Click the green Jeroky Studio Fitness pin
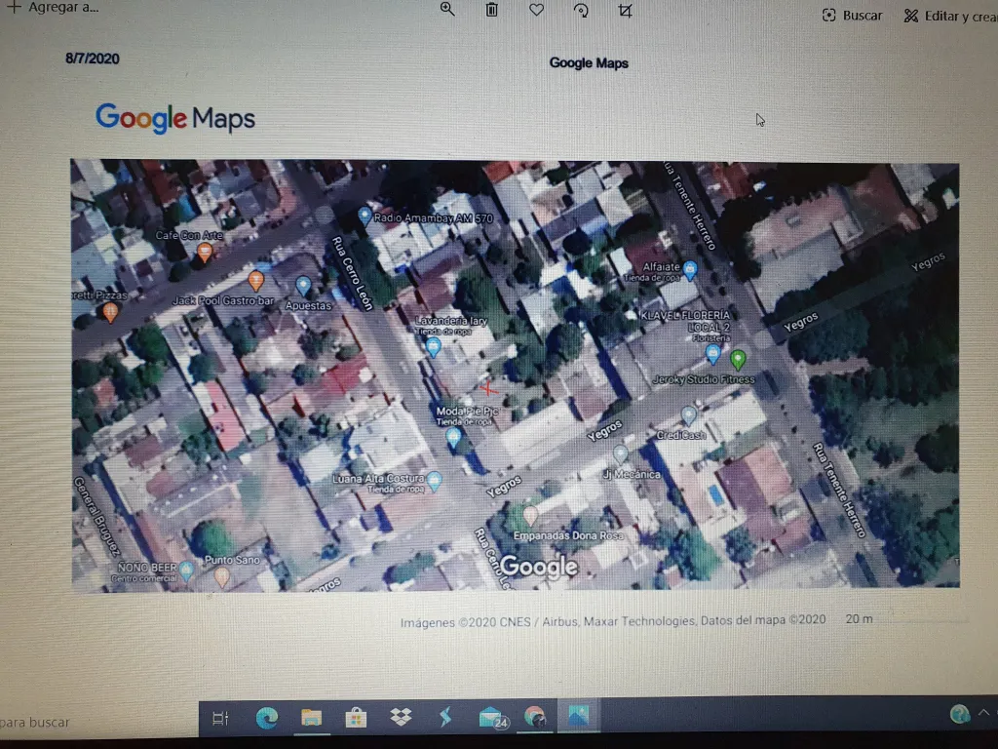Screen dimensions: 998x749 click(x=738, y=360)
